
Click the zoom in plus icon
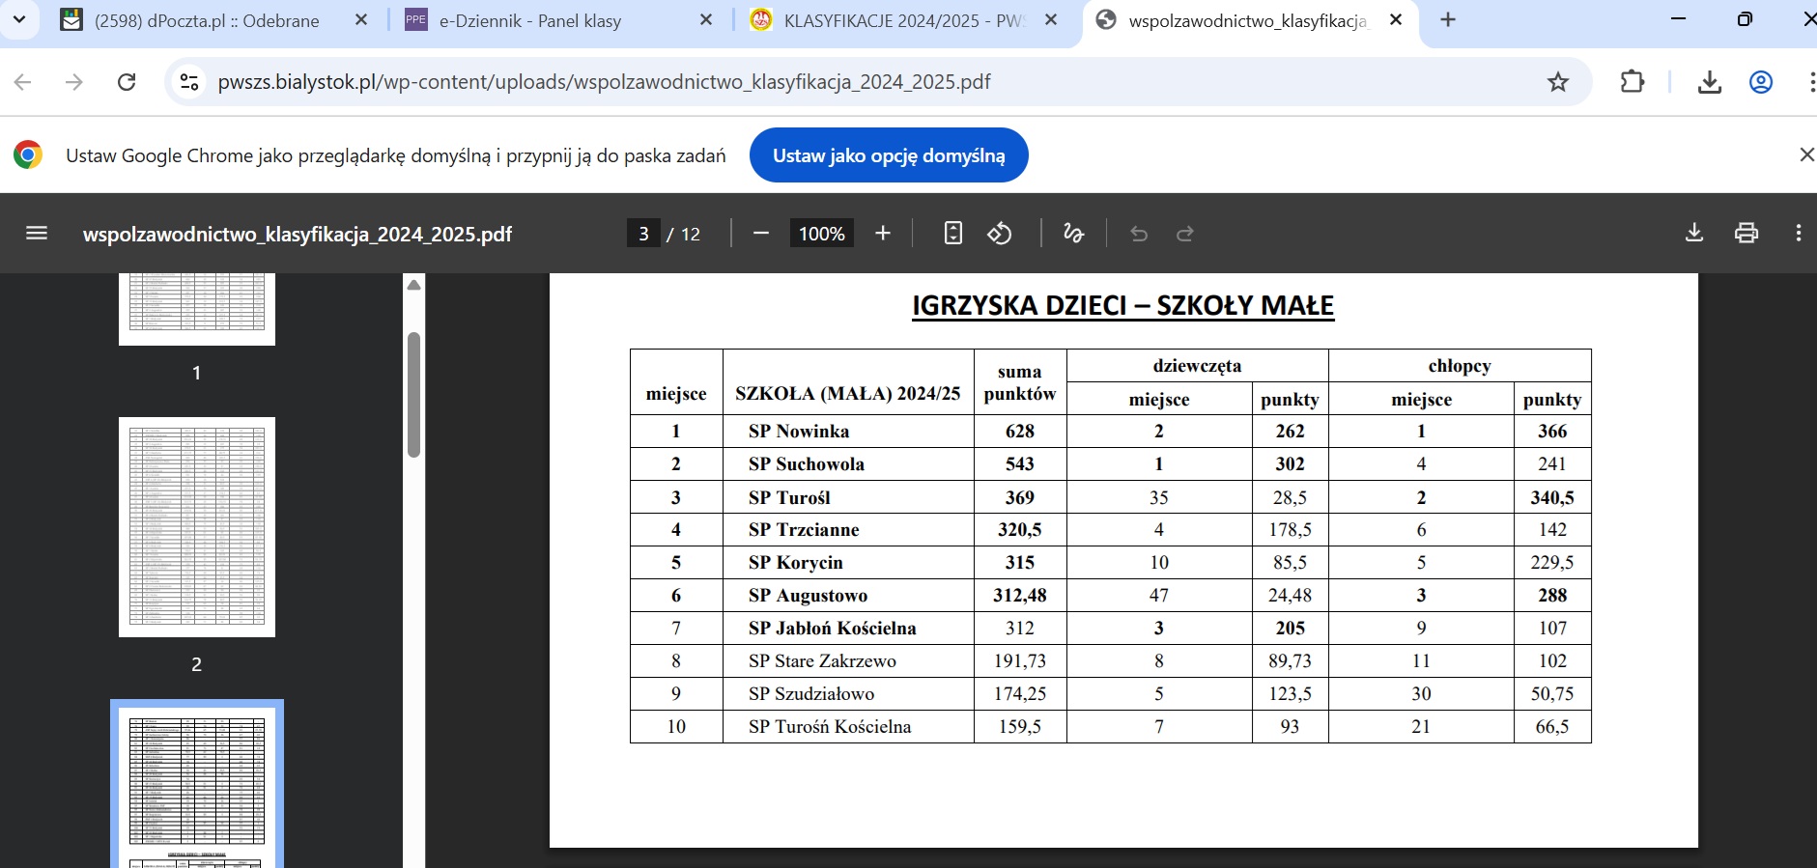click(x=882, y=234)
